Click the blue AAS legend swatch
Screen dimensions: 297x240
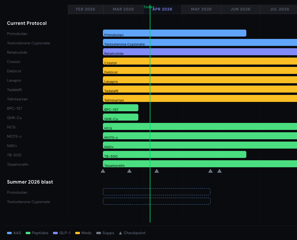pos(9,233)
